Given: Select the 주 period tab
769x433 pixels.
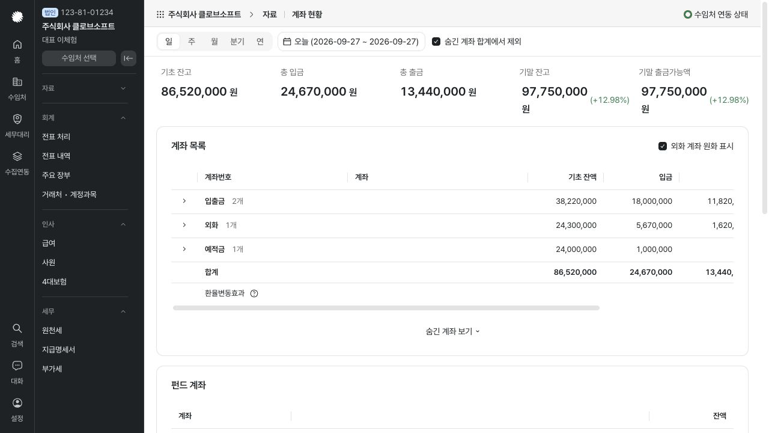Looking at the screenshot, I should click(192, 41).
